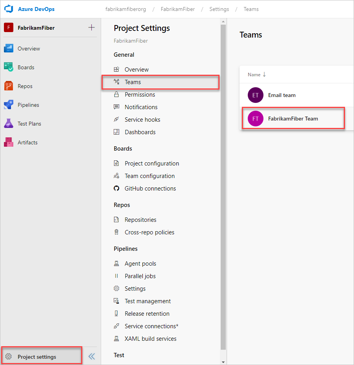This screenshot has height=365, width=354.
Task: Click the Settings breadcrumb link
Action: click(x=219, y=9)
